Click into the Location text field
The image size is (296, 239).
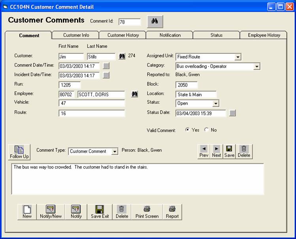point(196,94)
